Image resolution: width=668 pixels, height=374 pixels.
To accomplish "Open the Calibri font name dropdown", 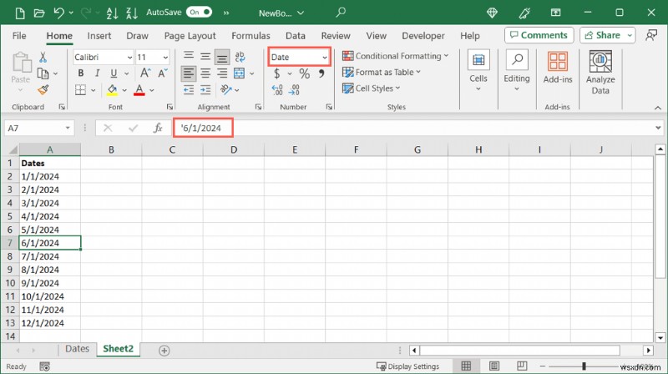I will point(129,57).
